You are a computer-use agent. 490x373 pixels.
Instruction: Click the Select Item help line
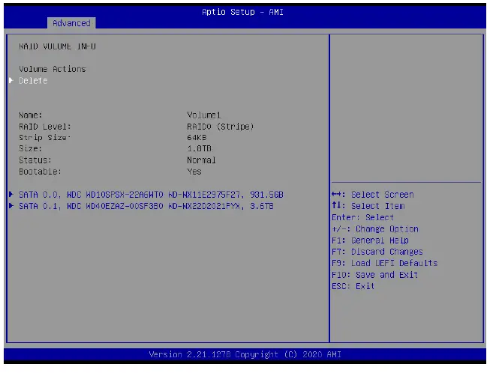pyautogui.click(x=368, y=206)
